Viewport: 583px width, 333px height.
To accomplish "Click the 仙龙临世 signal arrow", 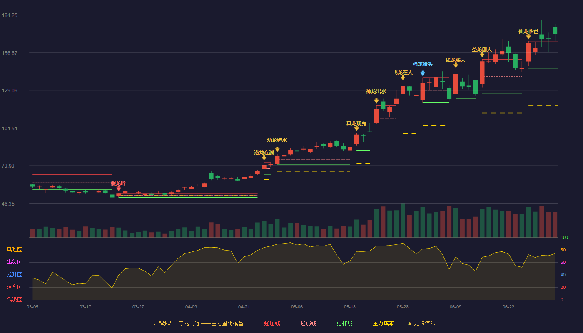I will [x=528, y=37].
